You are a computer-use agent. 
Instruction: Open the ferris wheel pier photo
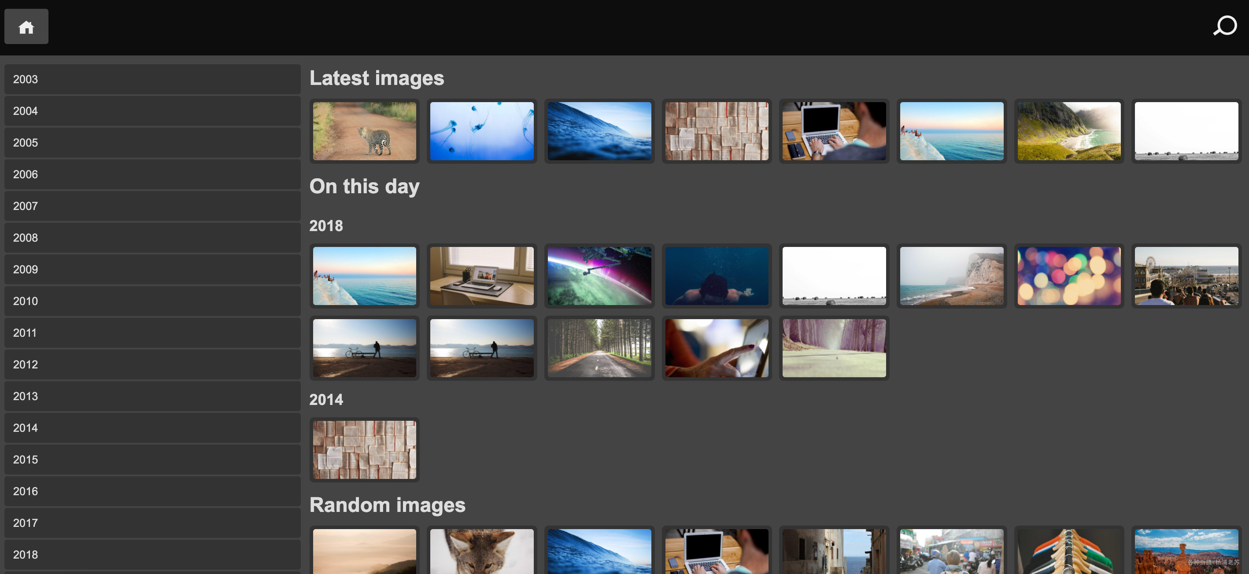(1186, 276)
